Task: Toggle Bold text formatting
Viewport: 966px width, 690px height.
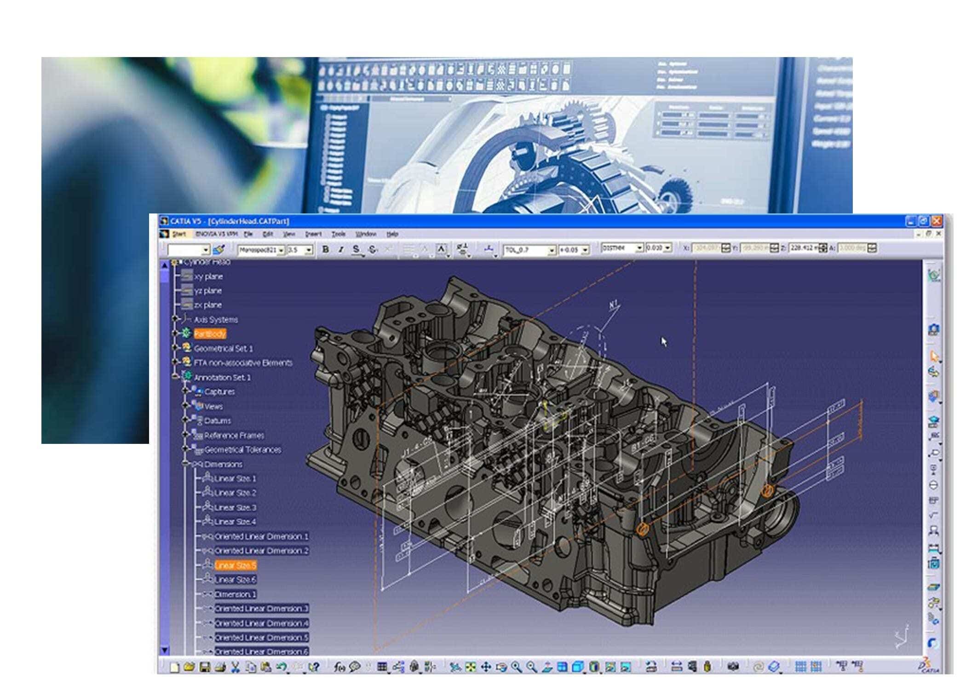Action: point(326,249)
